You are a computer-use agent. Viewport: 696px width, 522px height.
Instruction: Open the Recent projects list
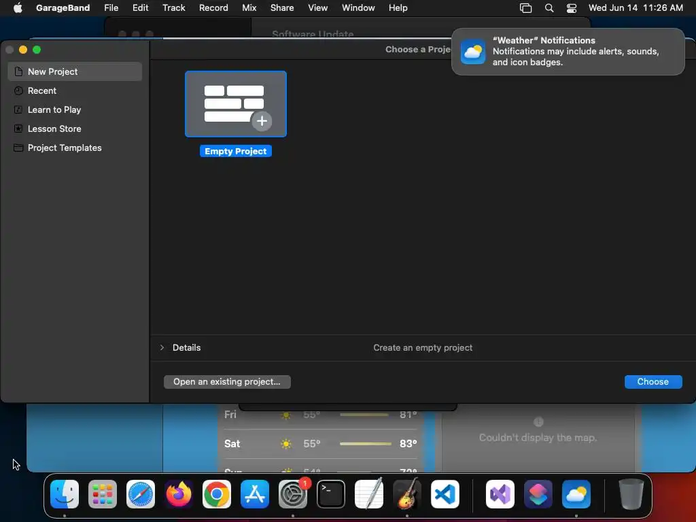[75, 90]
